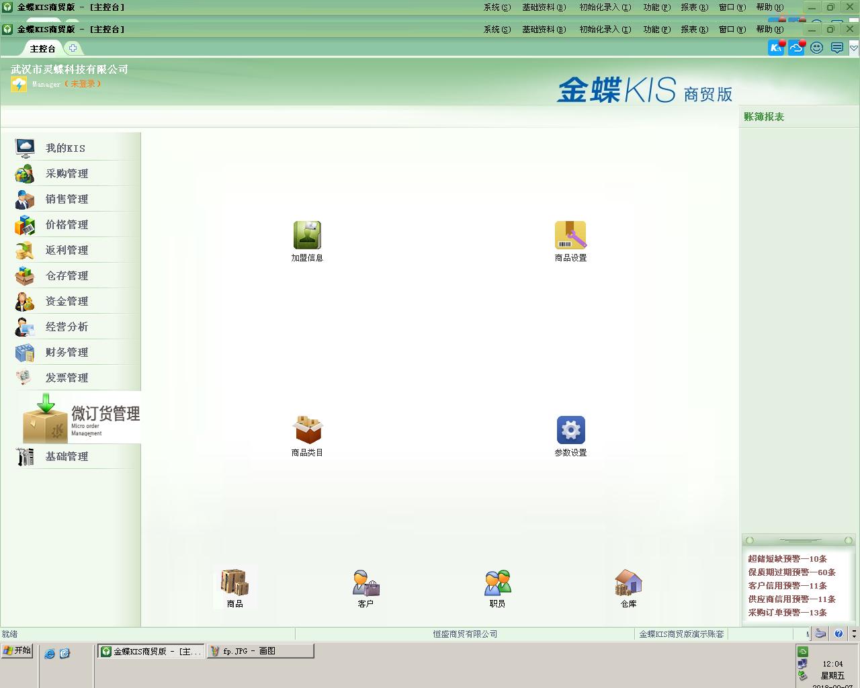Go to 价格管理 module

[71, 224]
